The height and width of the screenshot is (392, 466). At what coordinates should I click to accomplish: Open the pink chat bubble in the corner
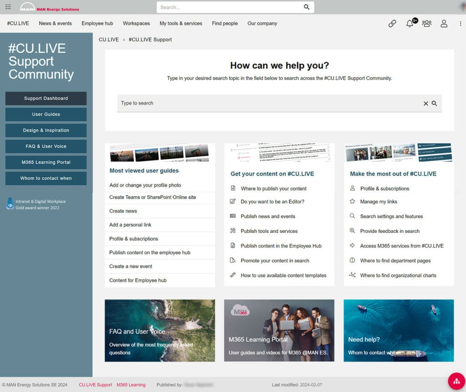[456, 381]
